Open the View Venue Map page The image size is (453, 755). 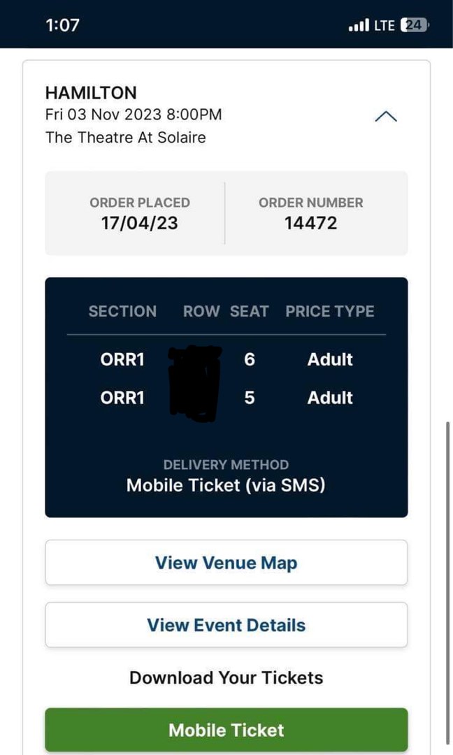[x=226, y=562]
